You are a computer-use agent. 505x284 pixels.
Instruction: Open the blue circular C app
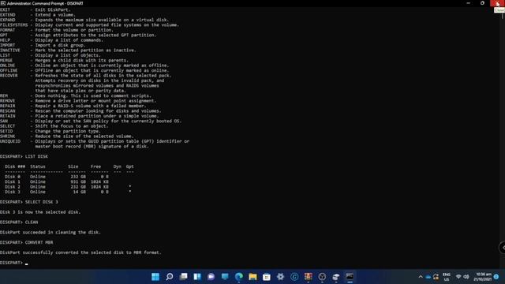(x=294, y=277)
